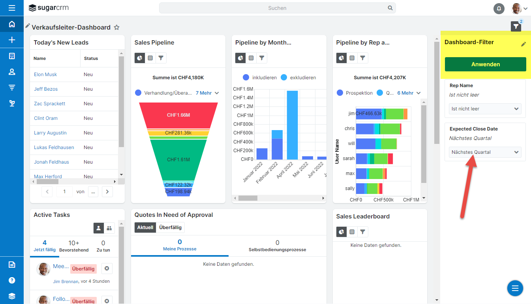Edit dashboard name pencil icon
The height and width of the screenshot is (304, 531).
28,26
